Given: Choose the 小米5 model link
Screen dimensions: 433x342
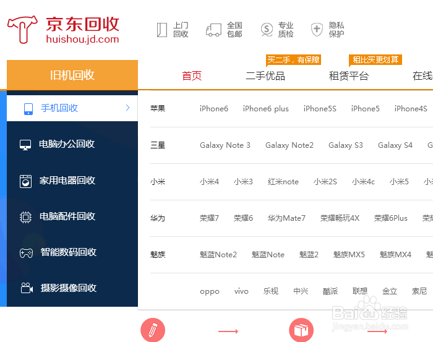Looking at the screenshot, I should click(399, 182).
